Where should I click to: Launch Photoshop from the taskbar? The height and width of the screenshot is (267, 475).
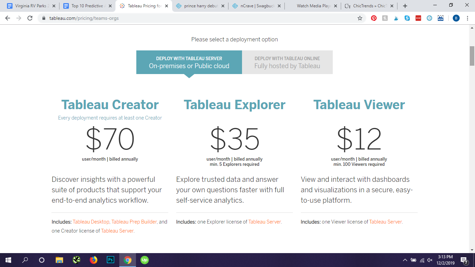[x=111, y=260]
